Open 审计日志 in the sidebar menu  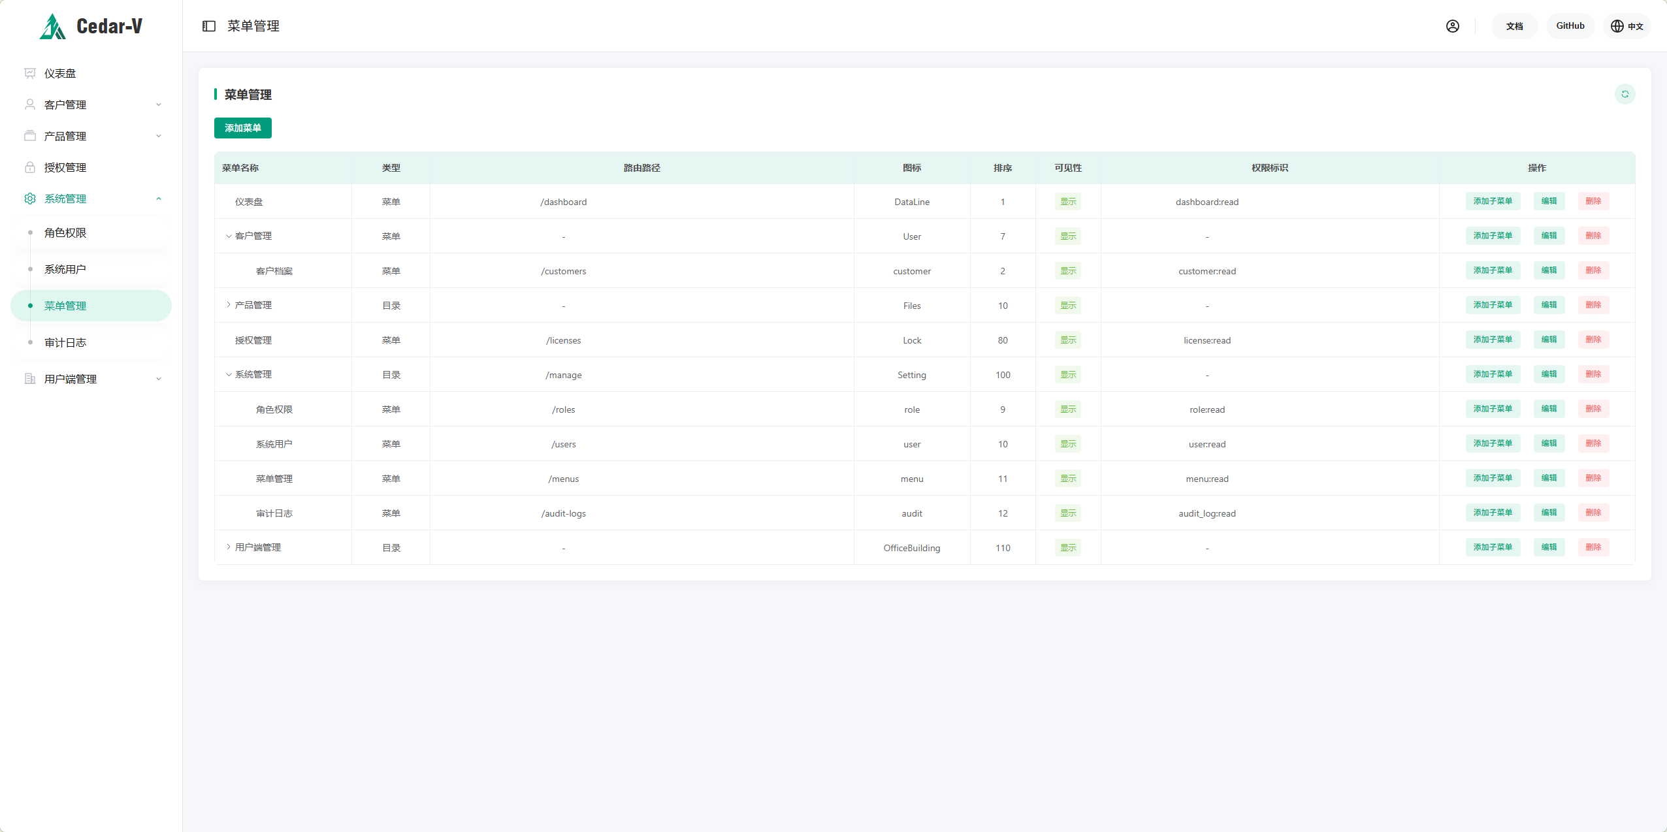pos(65,342)
